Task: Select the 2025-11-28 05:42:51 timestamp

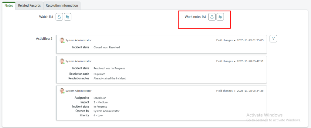Action: [x=250, y=61]
